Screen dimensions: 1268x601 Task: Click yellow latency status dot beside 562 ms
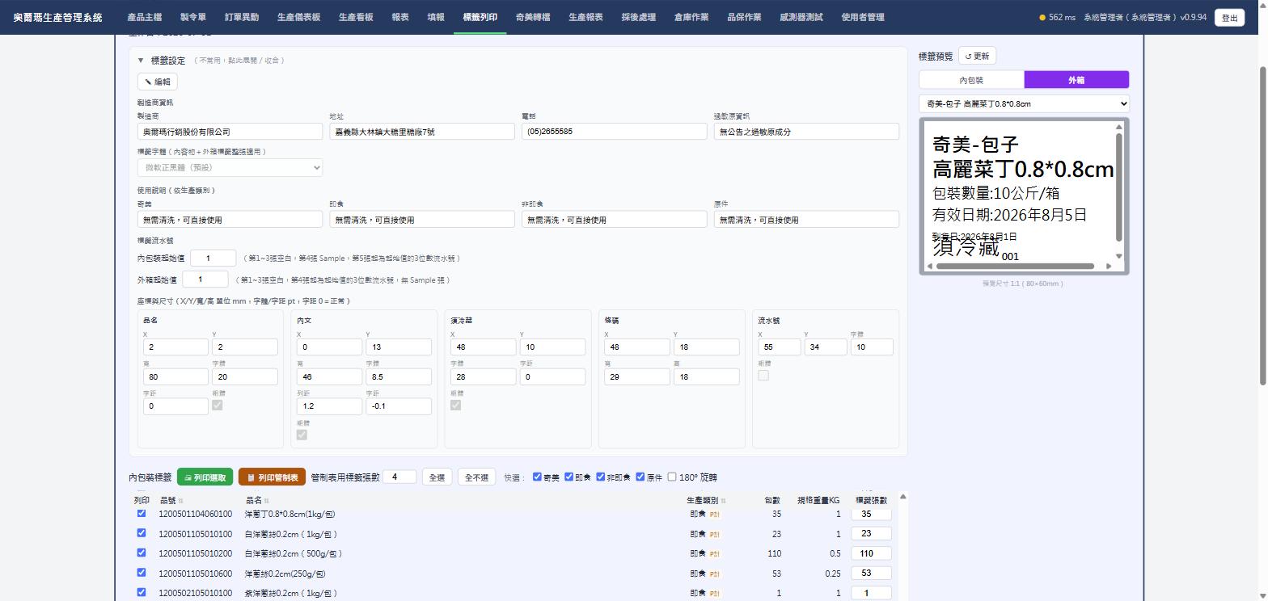[1042, 18]
